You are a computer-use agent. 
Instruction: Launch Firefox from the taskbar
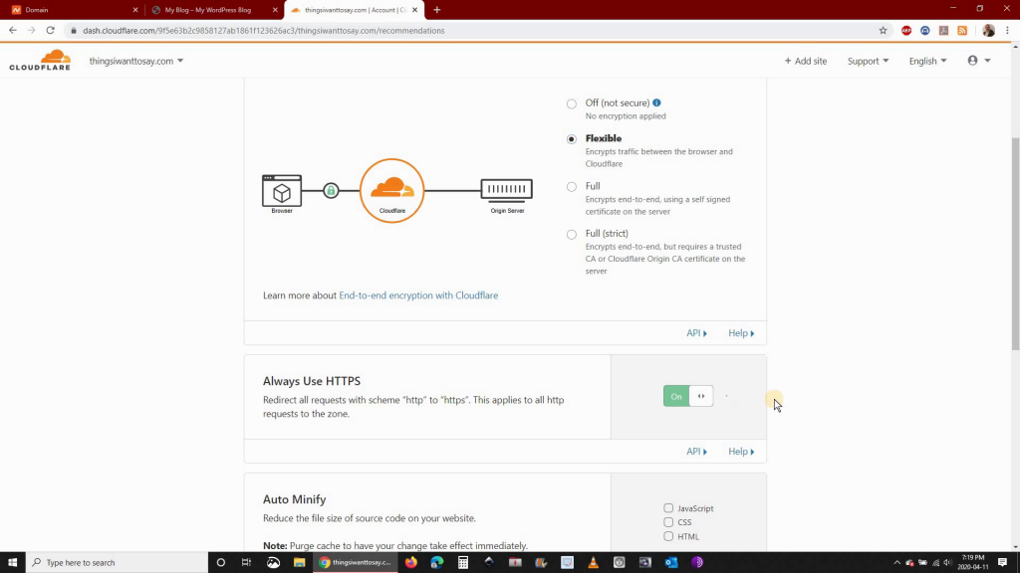coord(410,563)
